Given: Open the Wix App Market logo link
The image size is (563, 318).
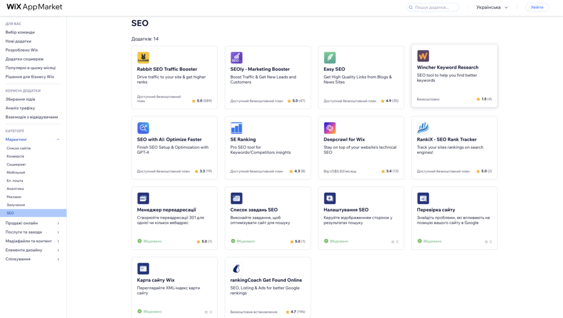Looking at the screenshot, I should [34, 7].
